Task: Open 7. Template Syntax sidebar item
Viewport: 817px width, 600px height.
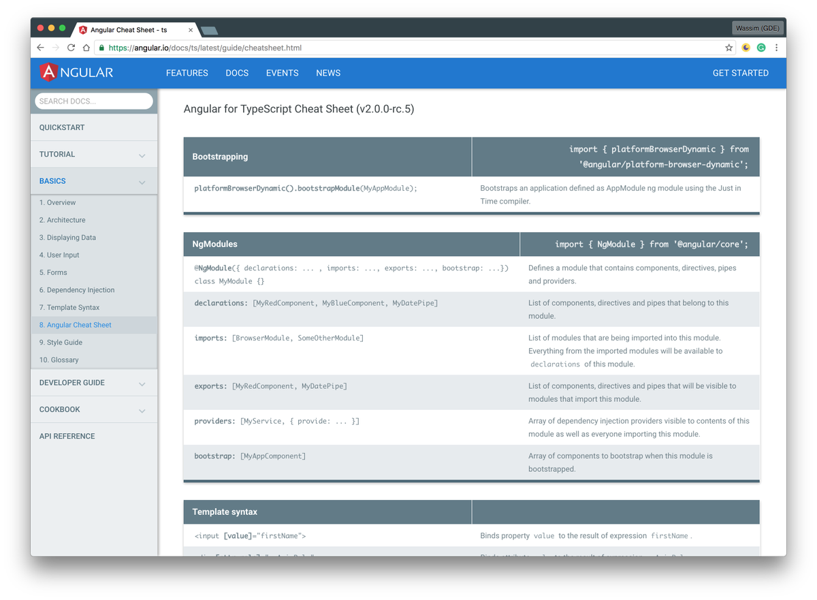Action: 94,307
